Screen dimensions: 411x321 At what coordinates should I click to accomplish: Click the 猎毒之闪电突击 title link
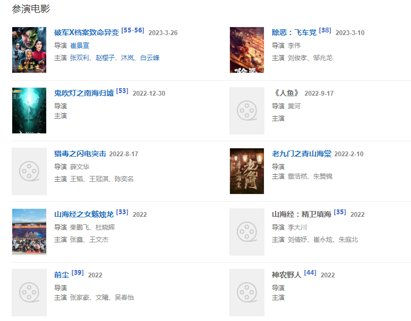tap(80, 154)
